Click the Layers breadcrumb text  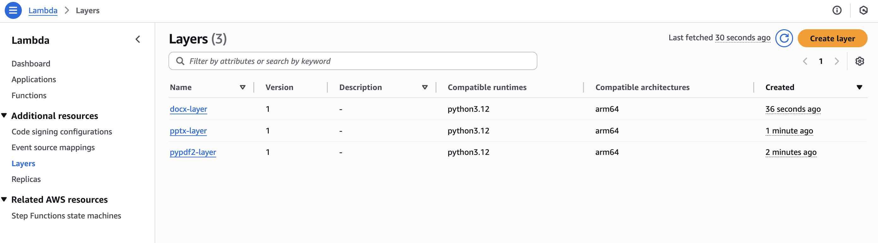(x=87, y=10)
